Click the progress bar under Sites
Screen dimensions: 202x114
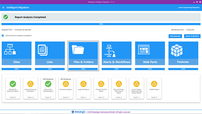click(x=16, y=69)
